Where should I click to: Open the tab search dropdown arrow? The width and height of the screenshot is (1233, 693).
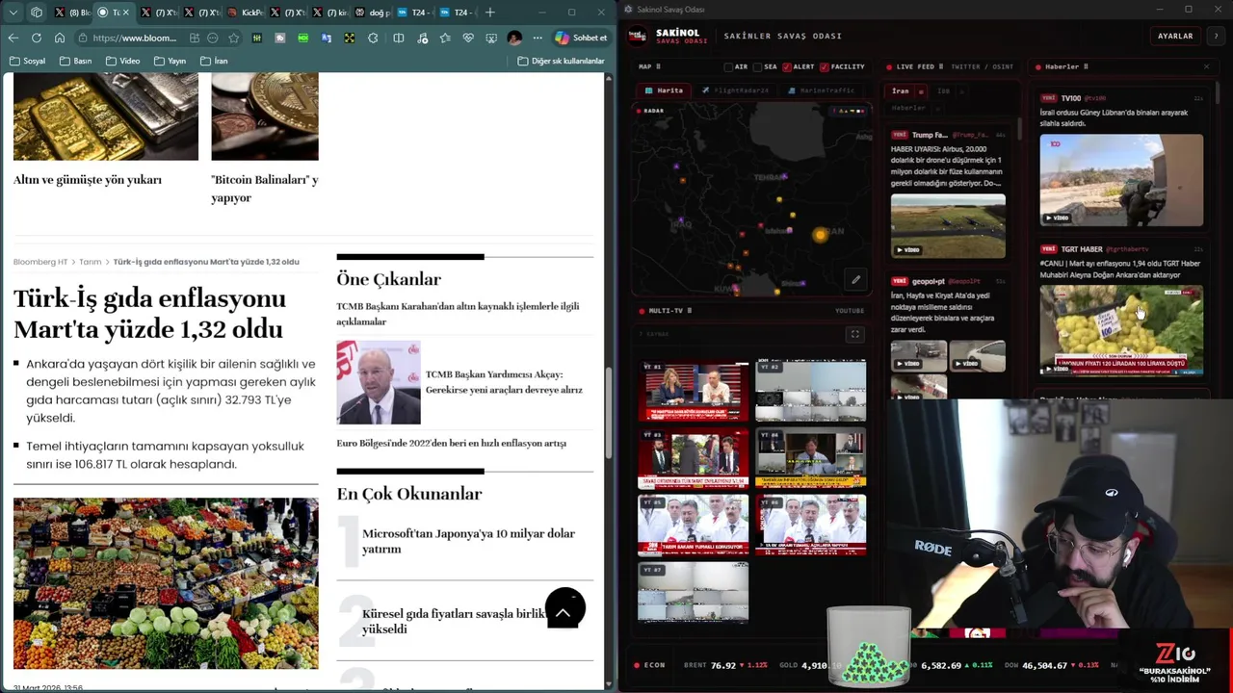click(x=13, y=13)
